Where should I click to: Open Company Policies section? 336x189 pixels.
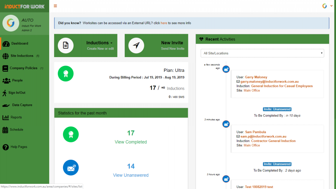point(24,68)
